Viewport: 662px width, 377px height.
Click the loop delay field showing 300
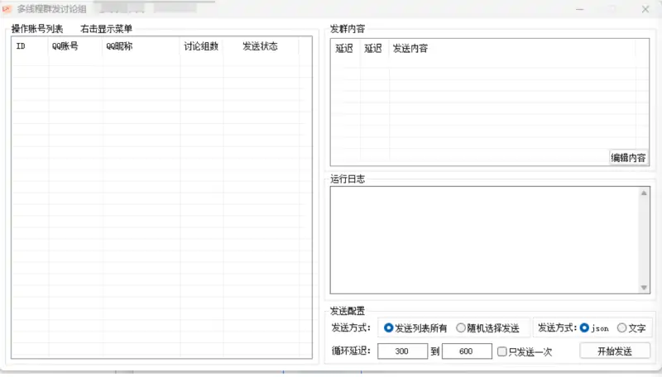[x=402, y=351]
